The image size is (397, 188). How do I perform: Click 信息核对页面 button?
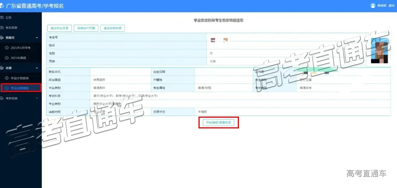(x=86, y=28)
